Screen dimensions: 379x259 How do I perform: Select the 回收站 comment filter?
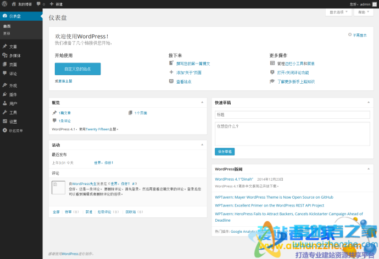click(131, 212)
